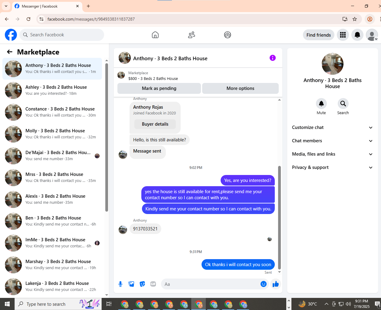Open Task View on the taskbar
The height and width of the screenshot is (310, 381).
coord(109,304)
